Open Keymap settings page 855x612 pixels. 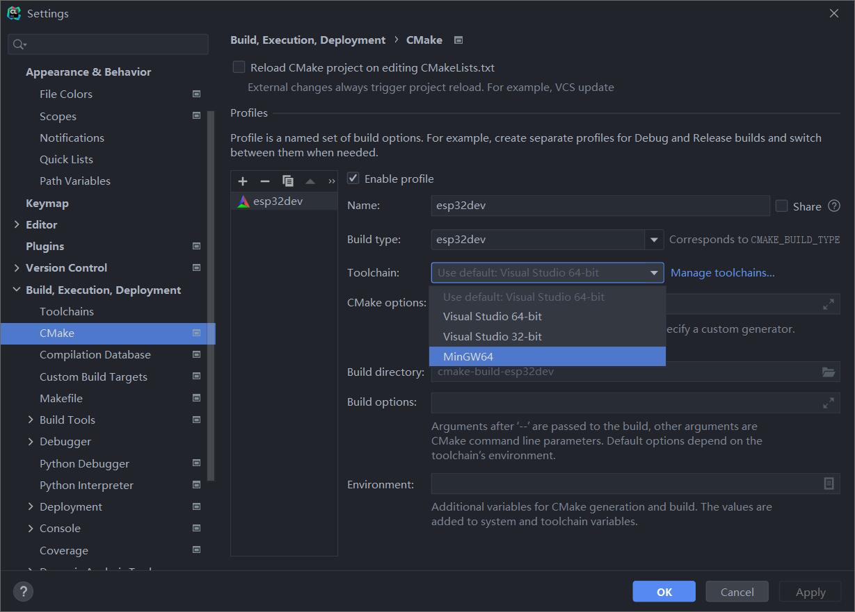(x=47, y=203)
